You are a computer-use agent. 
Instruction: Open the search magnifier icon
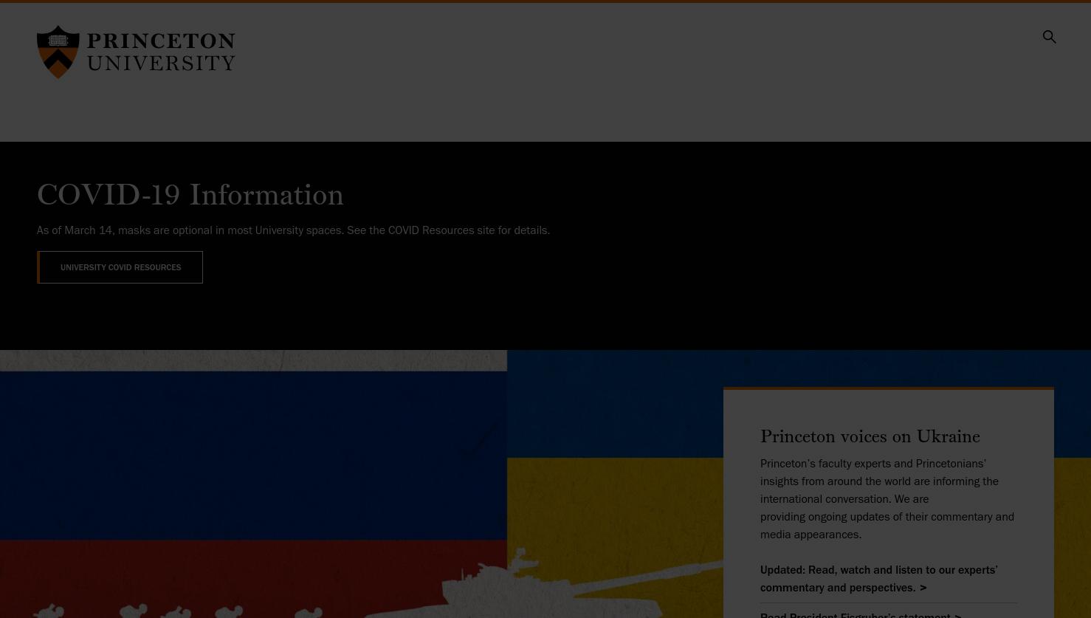pyautogui.click(x=1049, y=37)
